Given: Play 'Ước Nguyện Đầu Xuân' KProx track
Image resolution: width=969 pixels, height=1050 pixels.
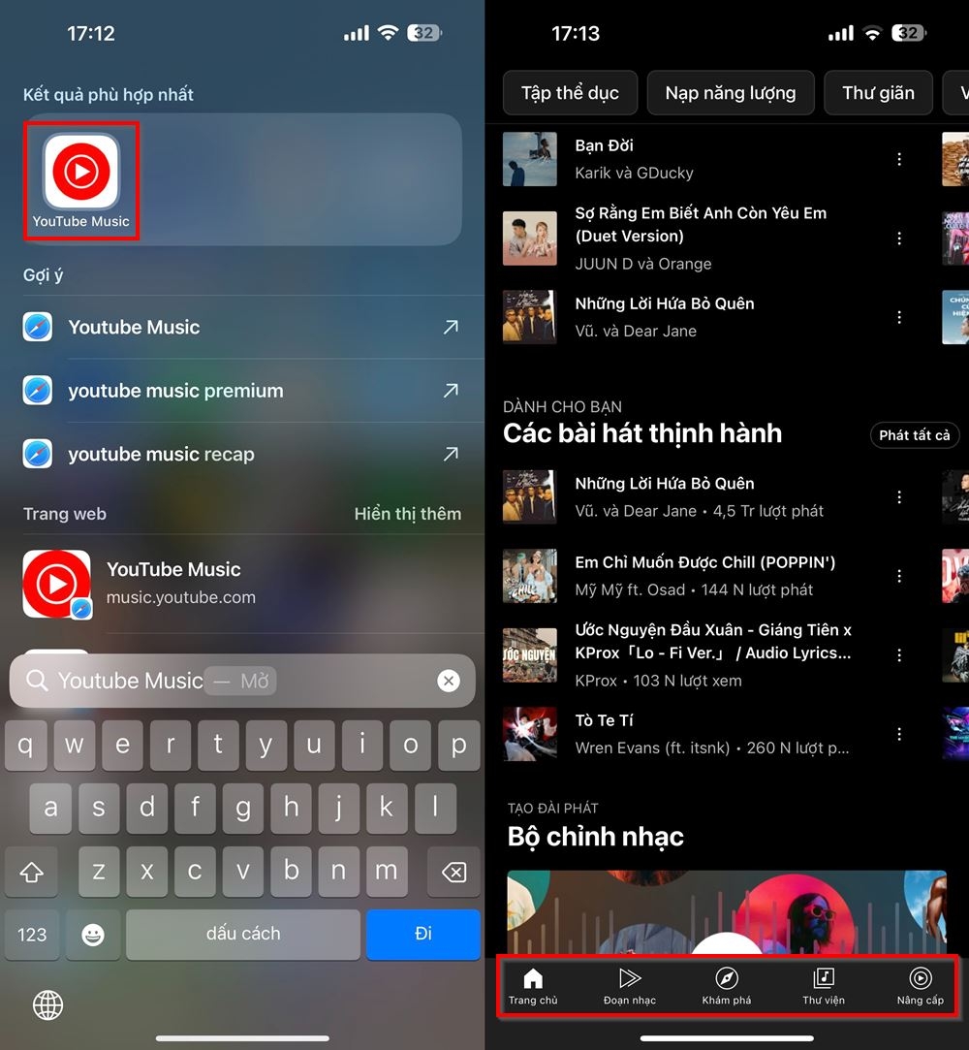Looking at the screenshot, I should [707, 654].
